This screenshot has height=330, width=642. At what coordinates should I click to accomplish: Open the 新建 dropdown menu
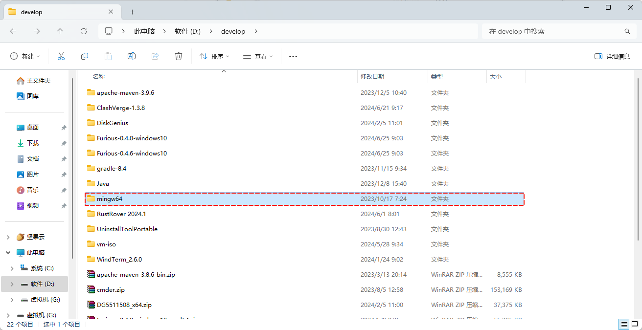tap(25, 56)
